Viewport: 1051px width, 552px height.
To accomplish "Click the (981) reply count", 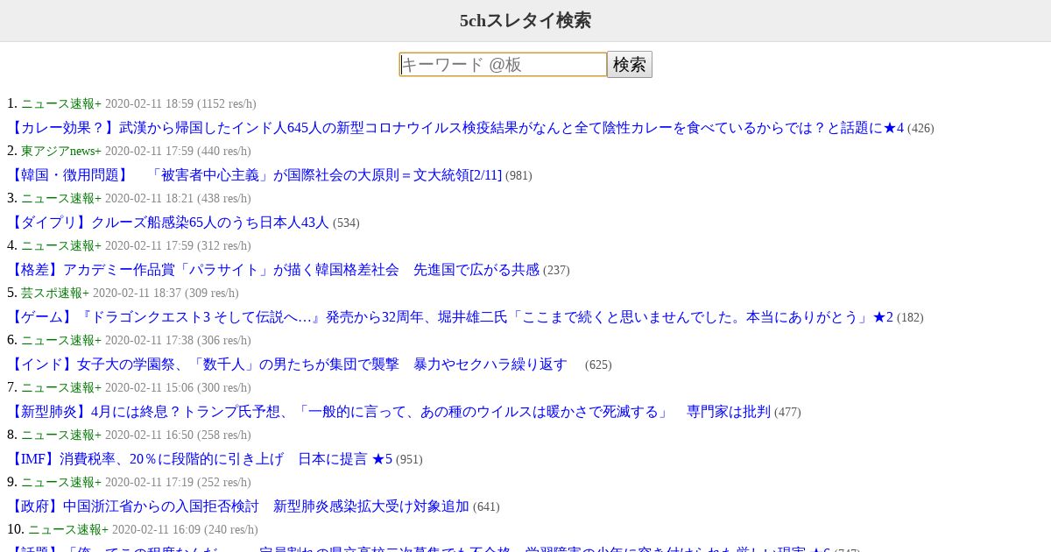I will pyautogui.click(x=518, y=176).
